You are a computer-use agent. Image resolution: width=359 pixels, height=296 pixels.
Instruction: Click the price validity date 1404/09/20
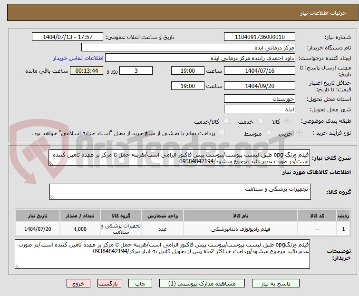click(x=260, y=86)
